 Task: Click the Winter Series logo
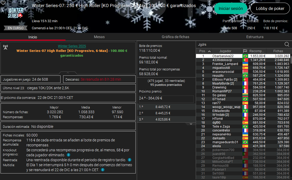[16, 13]
